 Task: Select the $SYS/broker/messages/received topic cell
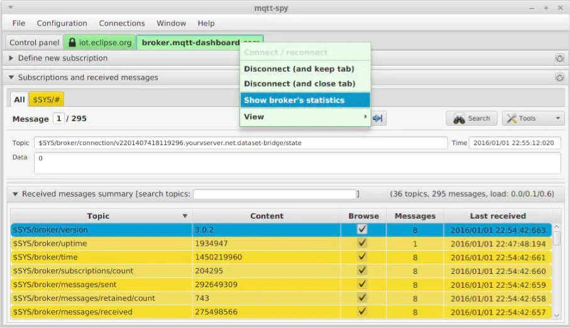tap(101, 312)
